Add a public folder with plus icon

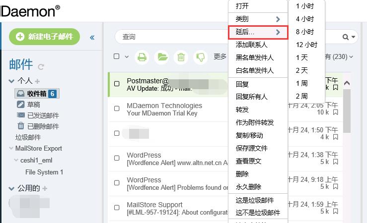(x=45, y=188)
